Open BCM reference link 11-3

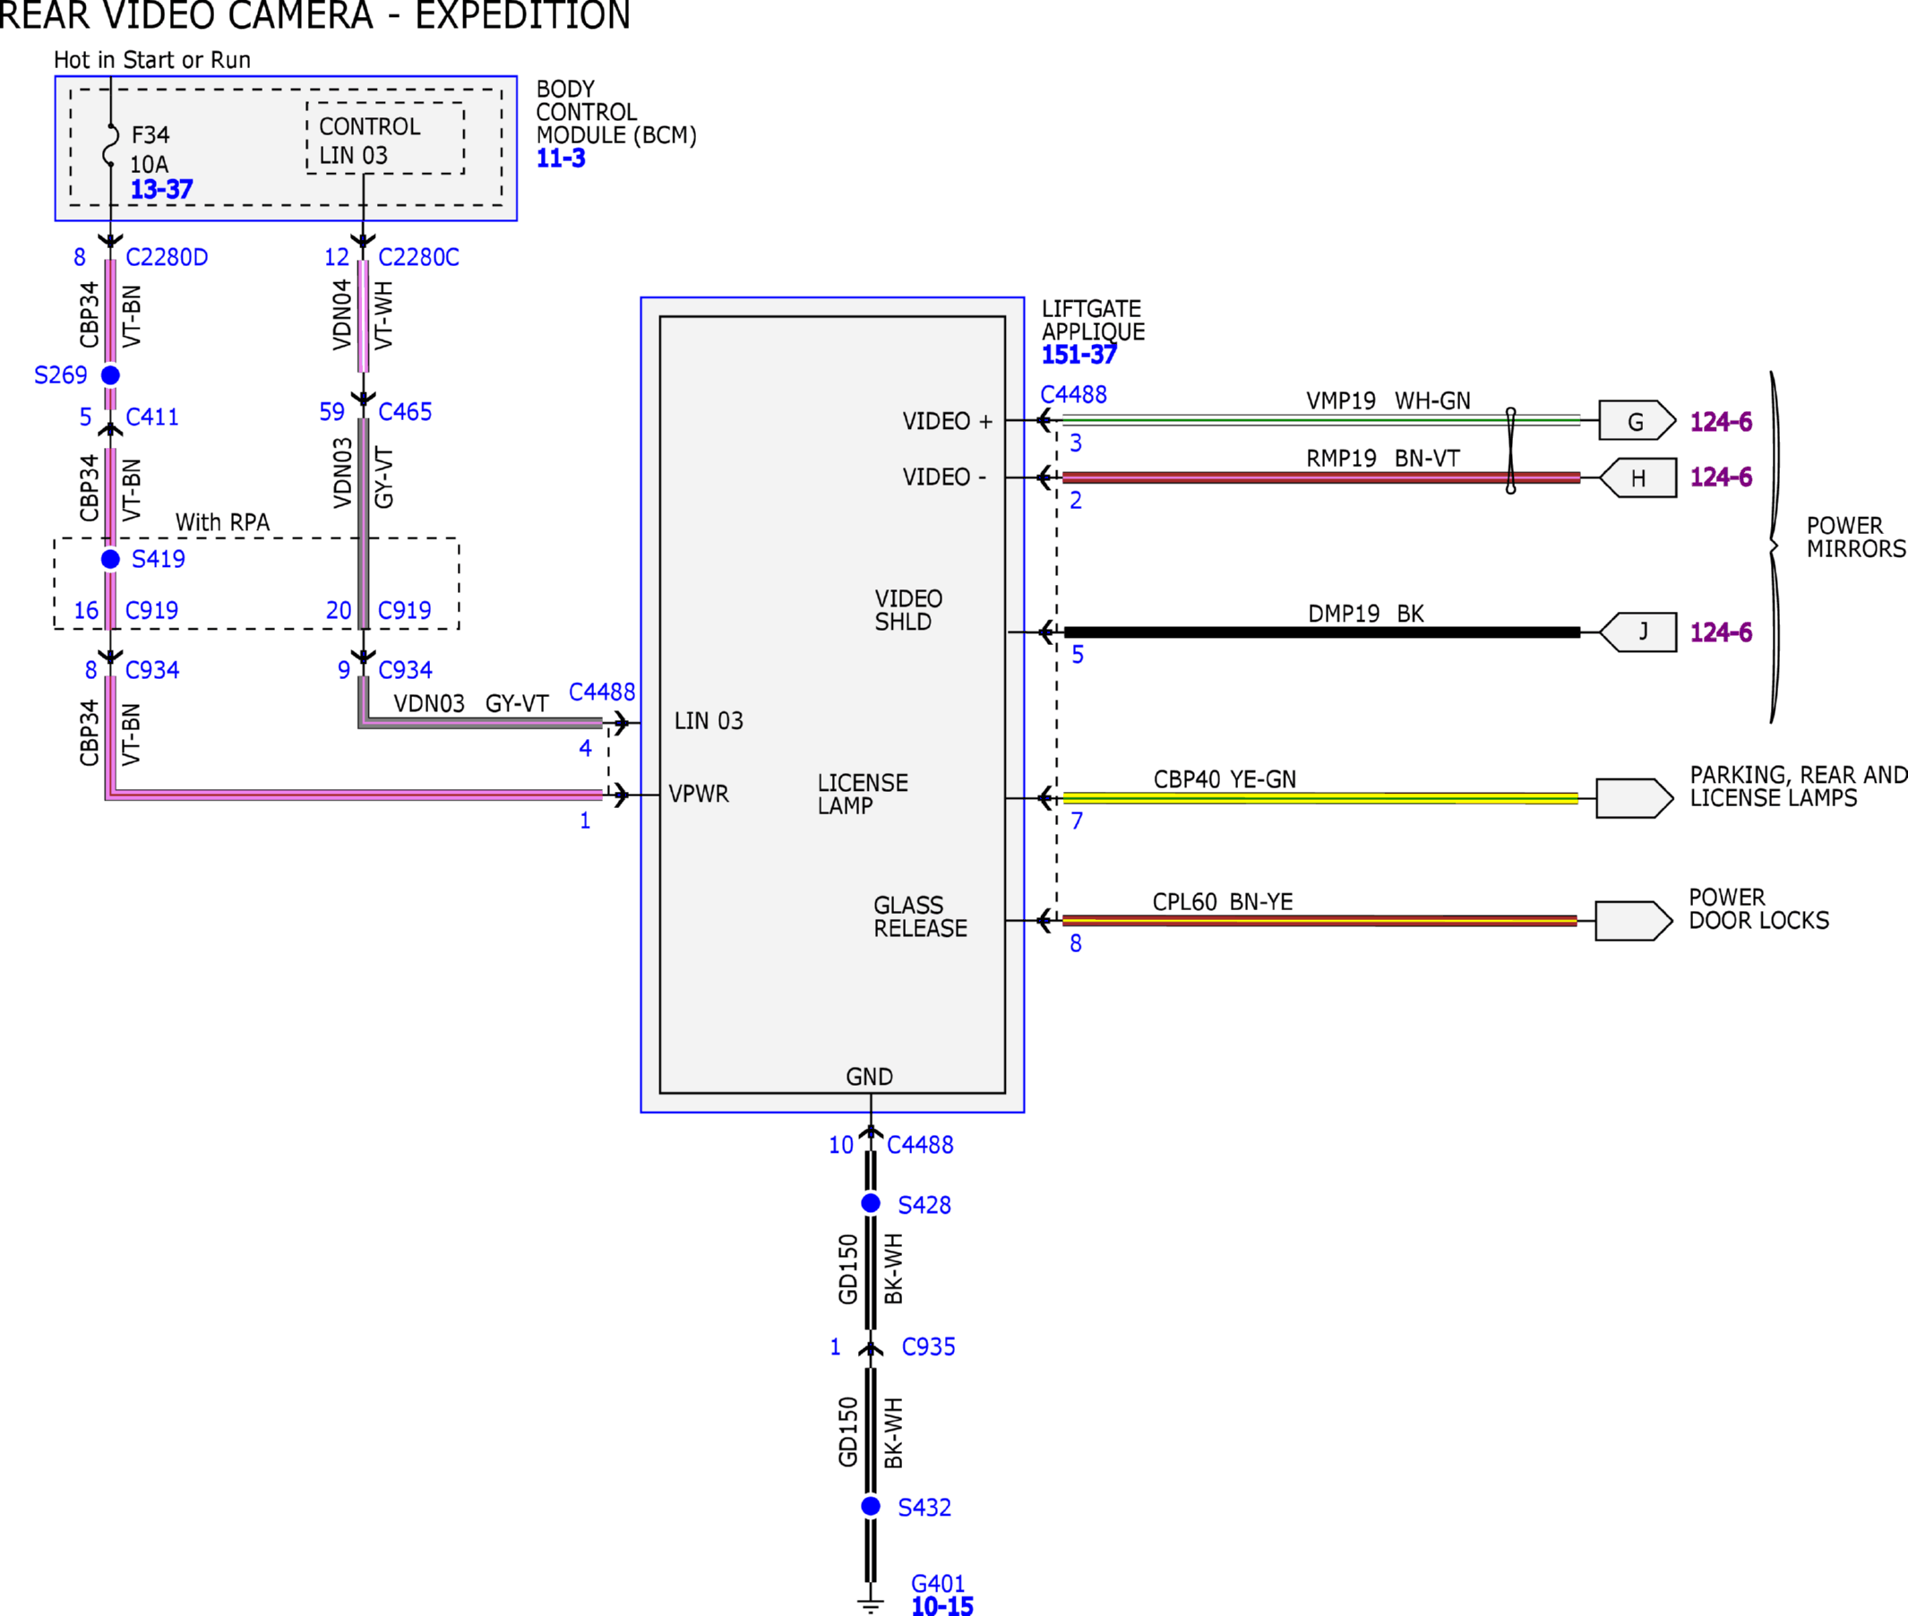(x=561, y=159)
